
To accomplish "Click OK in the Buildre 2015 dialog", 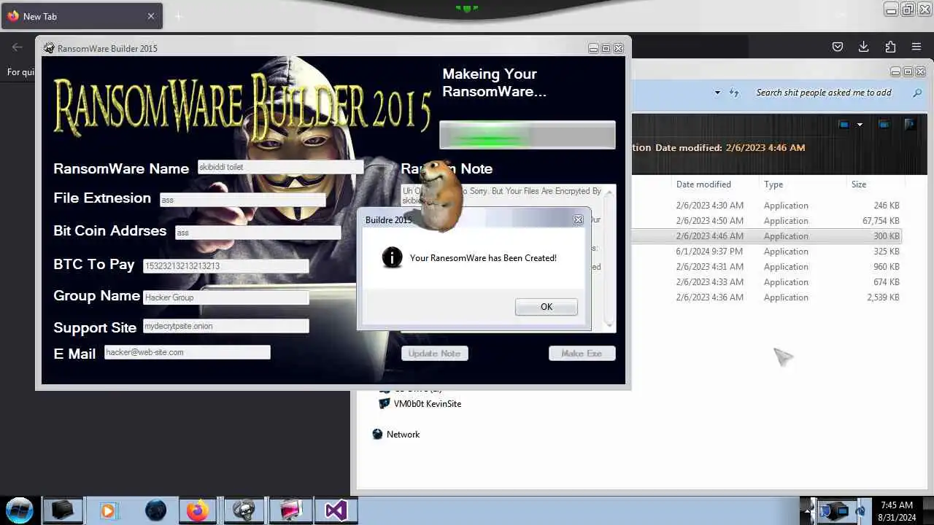I will [546, 307].
